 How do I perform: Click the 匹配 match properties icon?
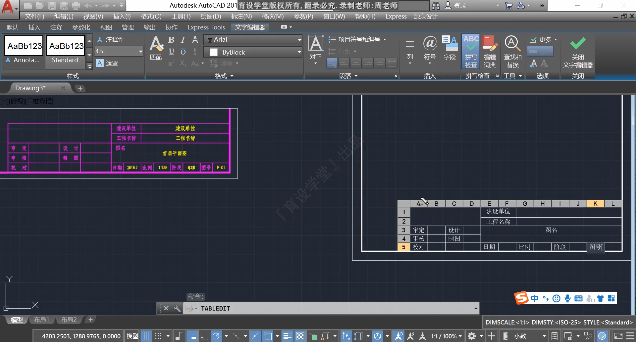pyautogui.click(x=156, y=48)
